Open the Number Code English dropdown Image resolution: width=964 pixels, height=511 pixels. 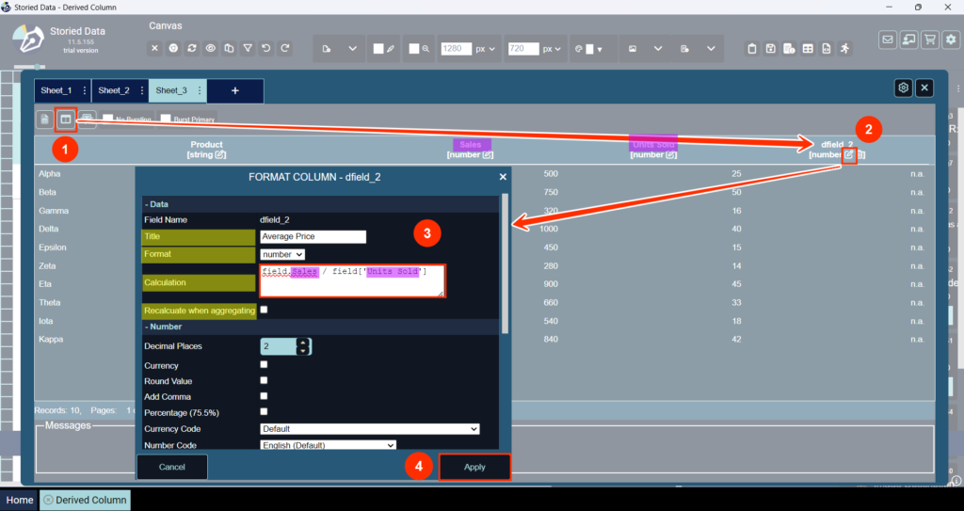(x=328, y=445)
